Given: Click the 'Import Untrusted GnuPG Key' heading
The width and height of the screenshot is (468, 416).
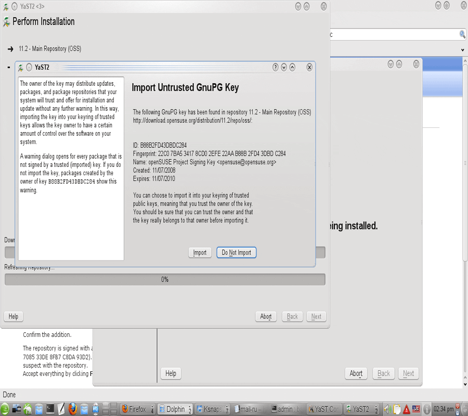Looking at the screenshot, I should tap(185, 88).
